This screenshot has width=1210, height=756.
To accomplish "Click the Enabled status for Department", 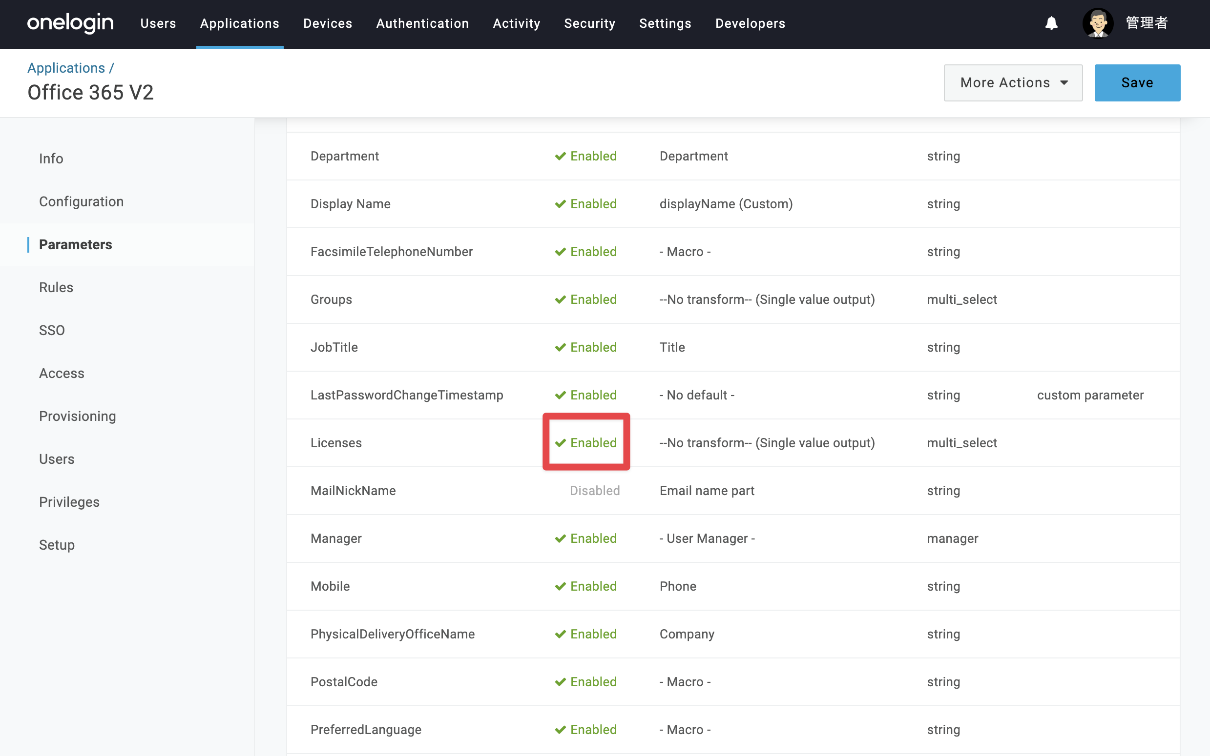I will click(586, 156).
